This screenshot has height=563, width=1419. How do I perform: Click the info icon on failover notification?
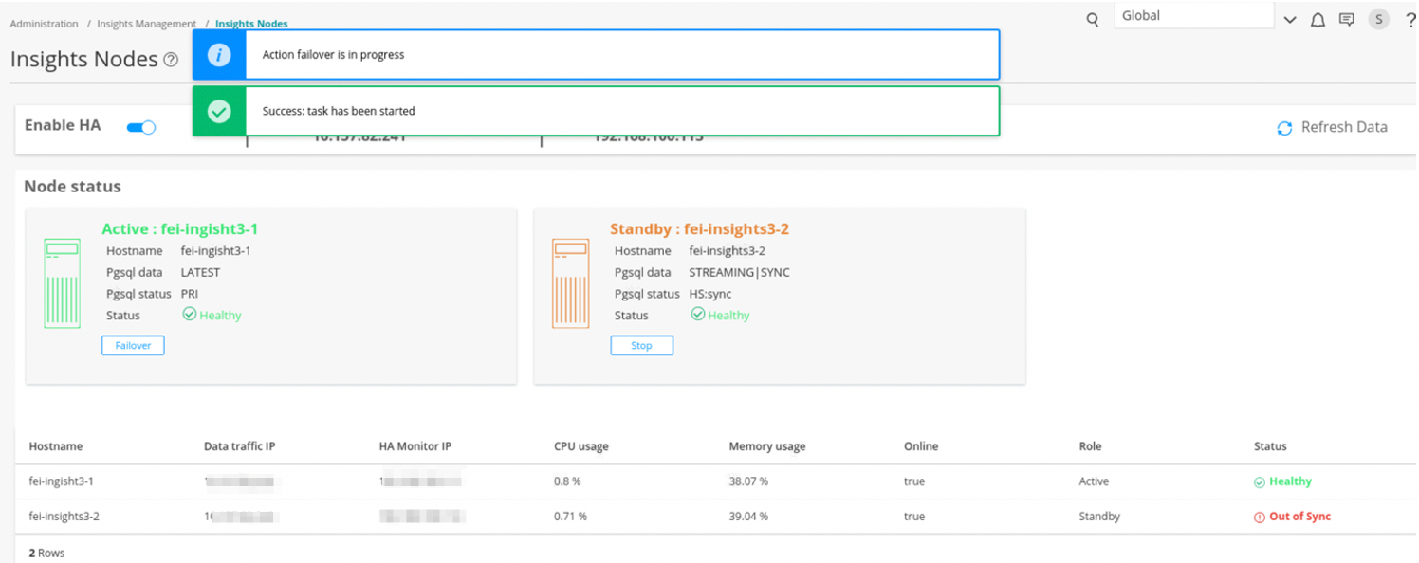[219, 55]
